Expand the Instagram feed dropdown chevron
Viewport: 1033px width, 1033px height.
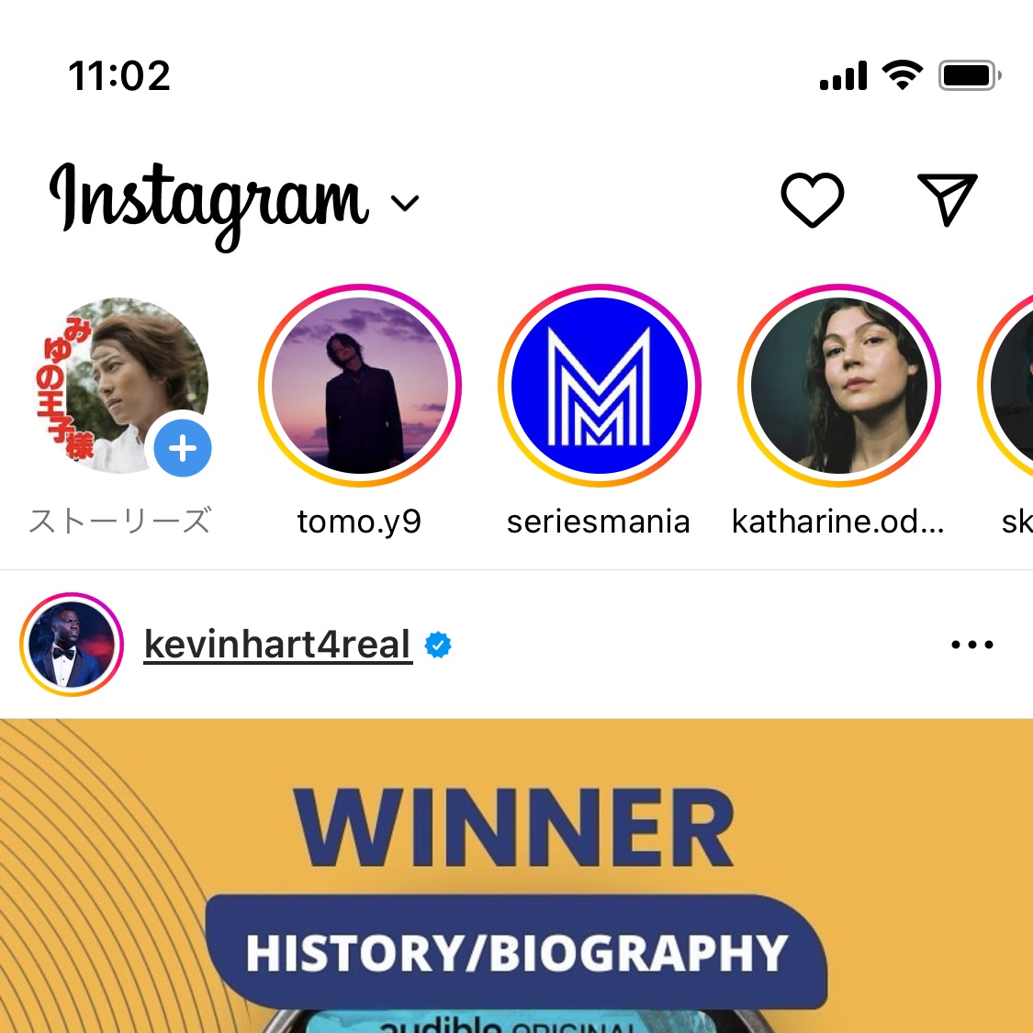[405, 203]
